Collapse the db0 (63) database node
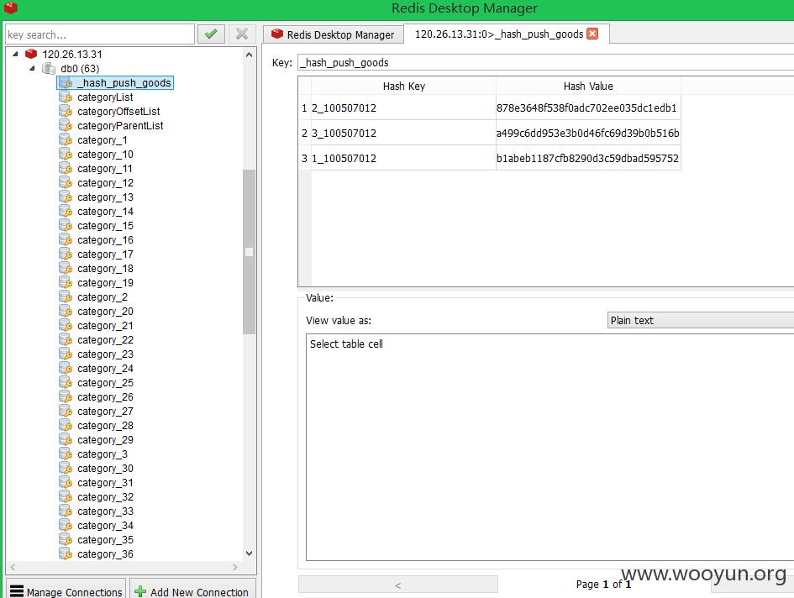Image resolution: width=794 pixels, height=598 pixels. (33, 68)
